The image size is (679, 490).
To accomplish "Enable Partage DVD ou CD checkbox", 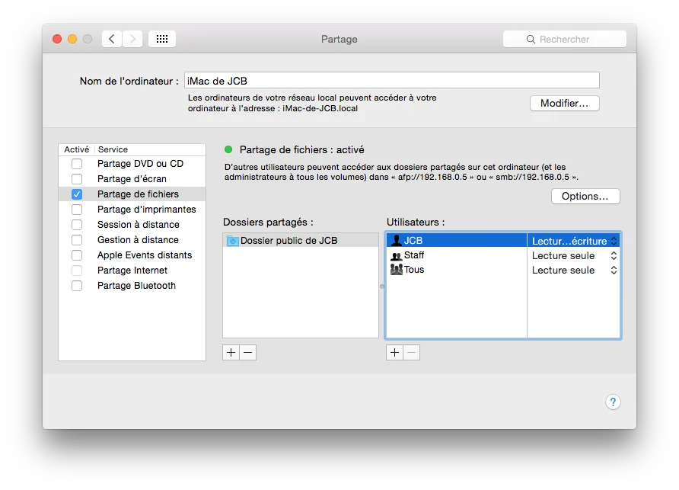I will [77, 164].
